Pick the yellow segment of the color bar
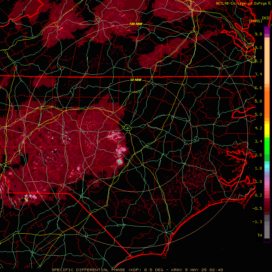This screenshot has width=272, height=272. click(267, 129)
